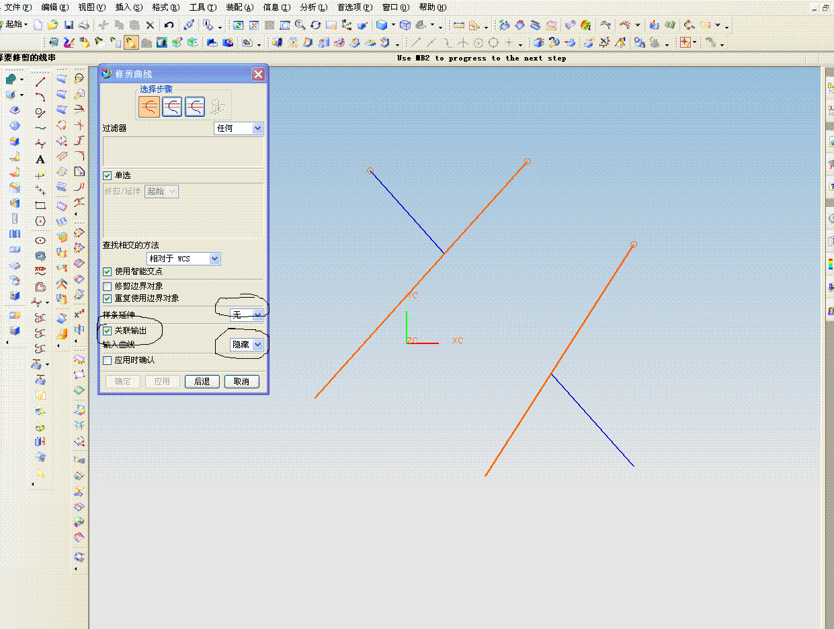This screenshot has width=834, height=629.
Task: Choose third selection step icon (second boundary)
Action: coord(194,106)
